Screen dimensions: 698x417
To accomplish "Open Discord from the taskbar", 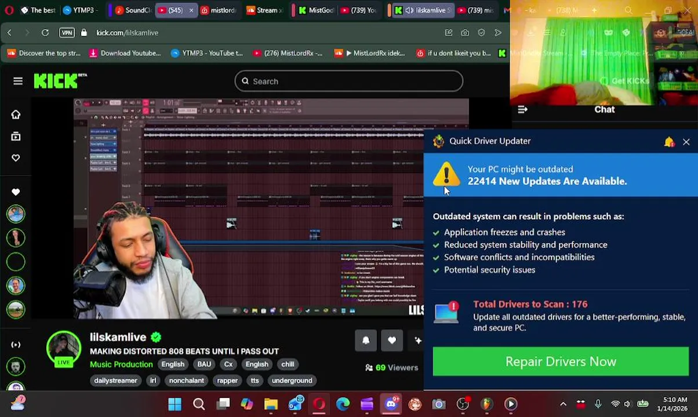I will coord(391,404).
